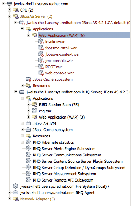131x206 pixels.
Task: Select the jmx-console.war entry
Action: point(59,61)
